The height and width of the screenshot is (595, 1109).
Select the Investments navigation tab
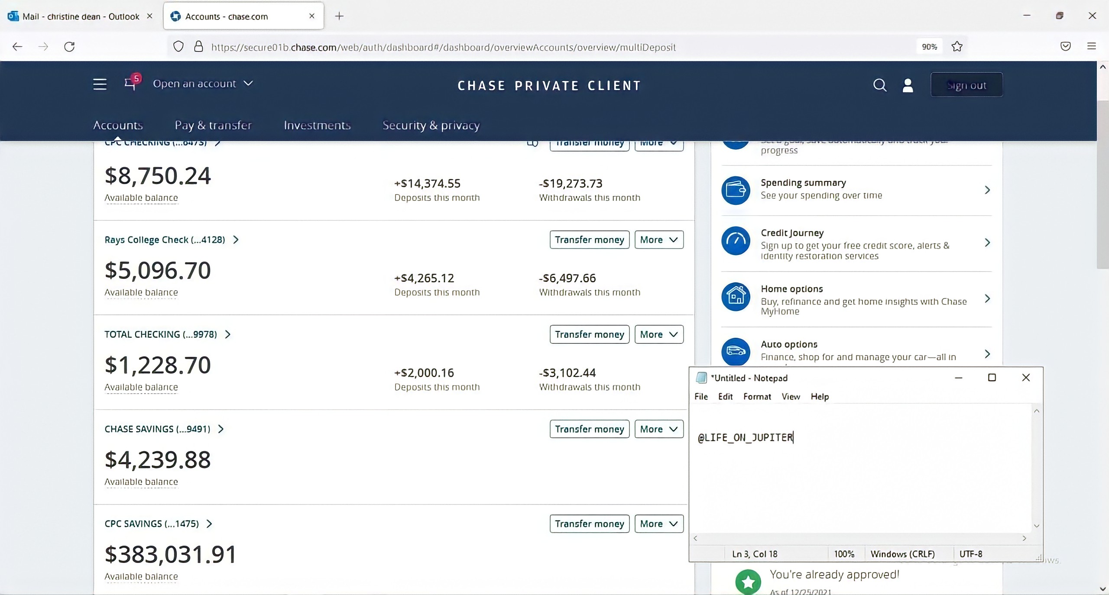317,125
